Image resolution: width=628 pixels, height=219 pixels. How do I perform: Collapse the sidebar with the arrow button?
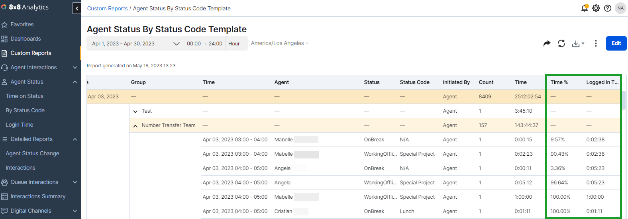click(x=77, y=8)
